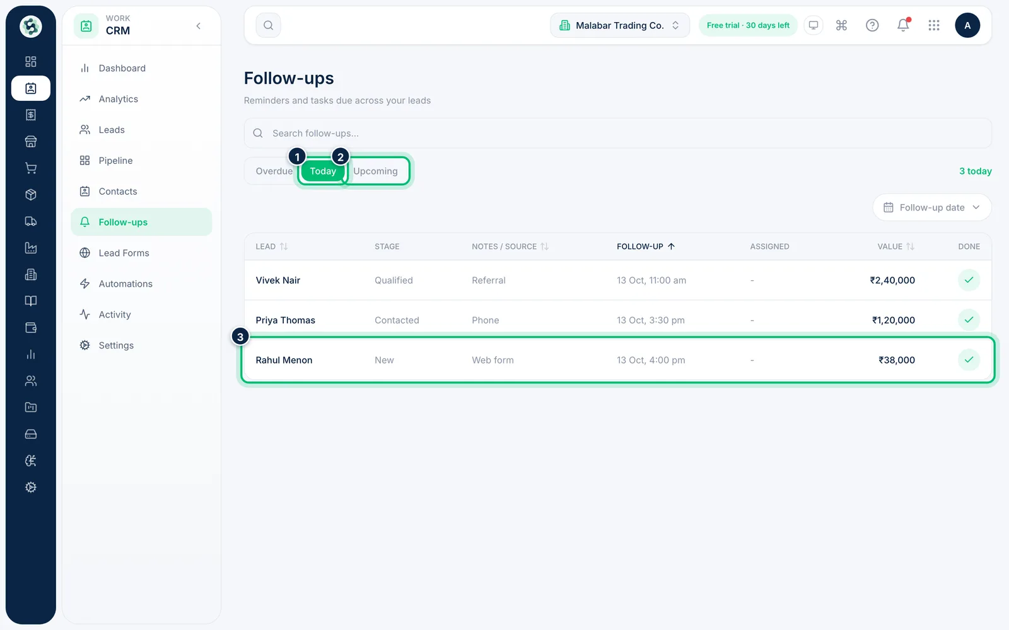The image size is (1009, 630).
Task: Click the monitor screen icon in the top bar
Action: click(x=814, y=25)
